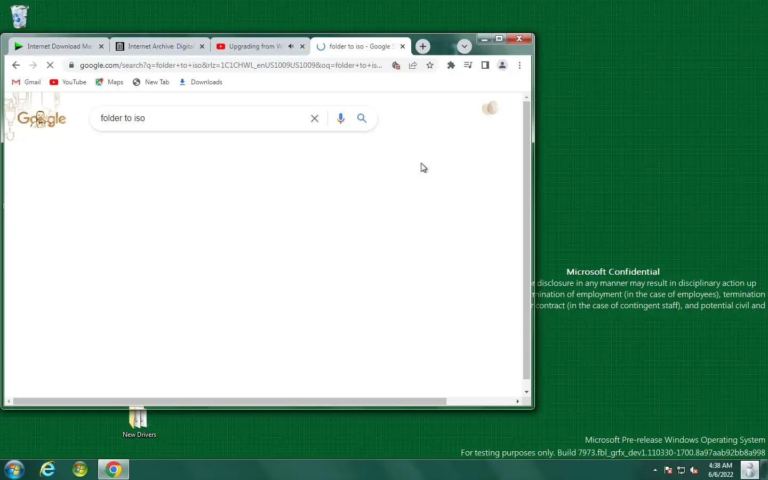Click scroll left arrow at bottom
Image resolution: width=768 pixels, height=480 pixels.
9,401
